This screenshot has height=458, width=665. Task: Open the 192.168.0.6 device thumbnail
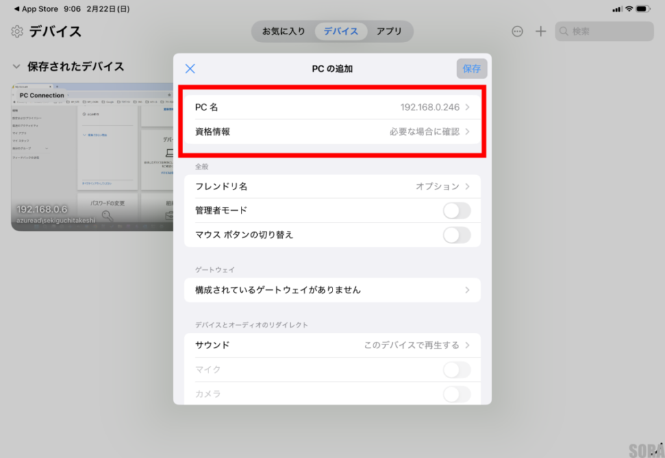[x=92, y=156]
